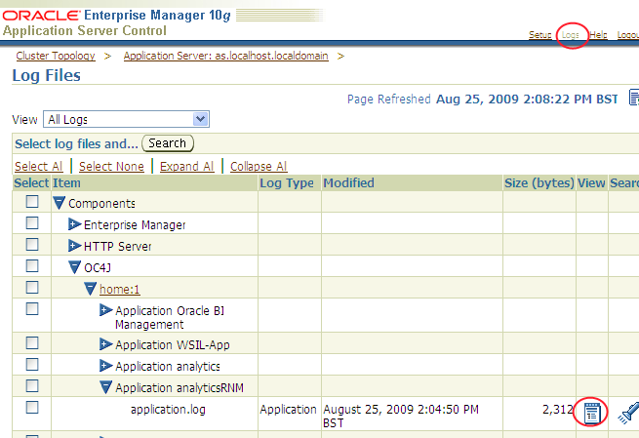
Task: Check the Application Oracle BI Management box
Action: (x=32, y=309)
